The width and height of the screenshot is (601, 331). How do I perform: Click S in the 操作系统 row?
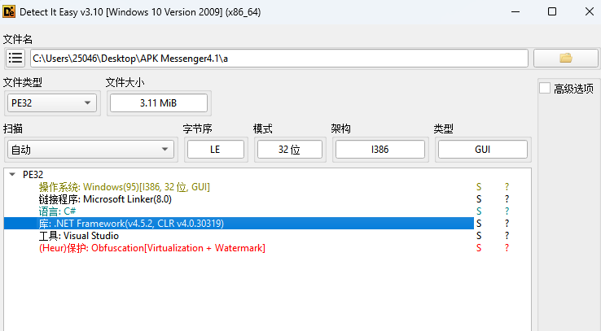coord(479,187)
